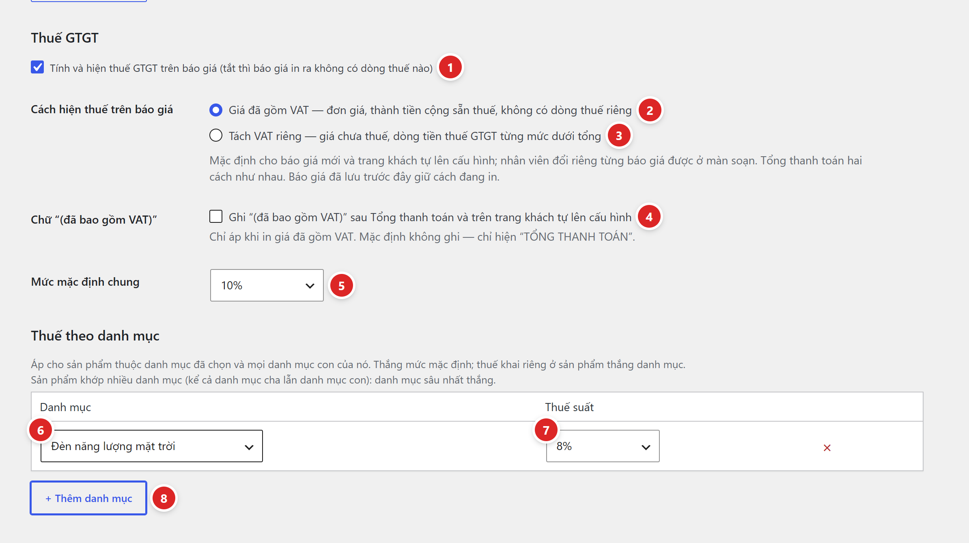The width and height of the screenshot is (969, 543).
Task: Click red annotation marker number 1
Action: click(x=450, y=67)
